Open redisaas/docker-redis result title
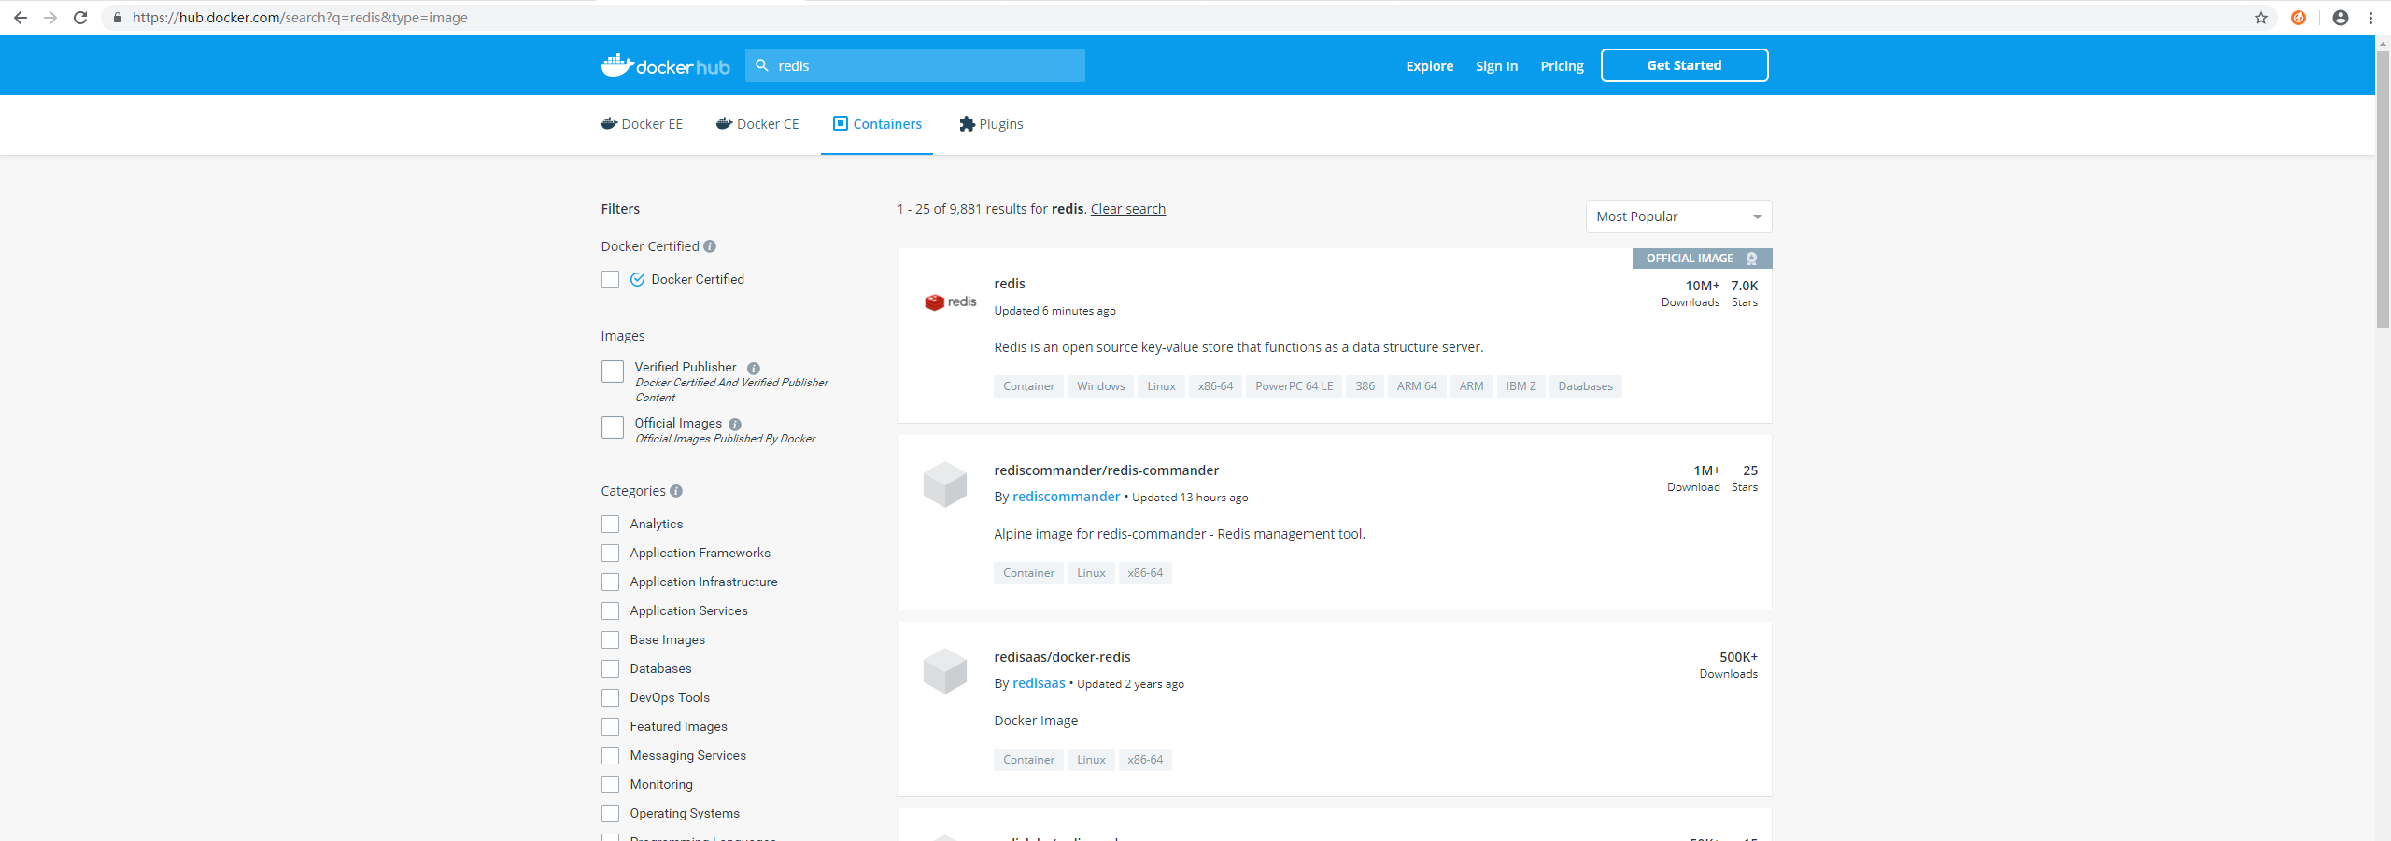This screenshot has width=2391, height=841. pos(1062,657)
